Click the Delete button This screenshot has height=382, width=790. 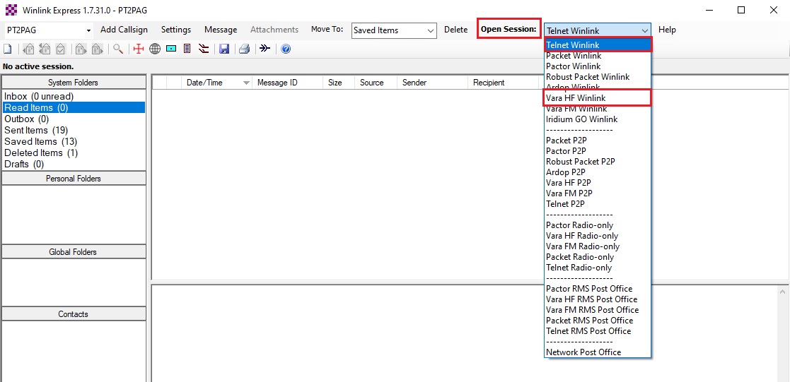click(455, 30)
